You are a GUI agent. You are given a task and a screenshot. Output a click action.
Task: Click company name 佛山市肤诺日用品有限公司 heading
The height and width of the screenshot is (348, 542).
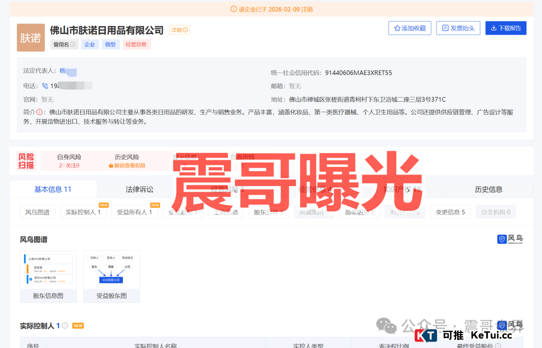[x=107, y=31]
